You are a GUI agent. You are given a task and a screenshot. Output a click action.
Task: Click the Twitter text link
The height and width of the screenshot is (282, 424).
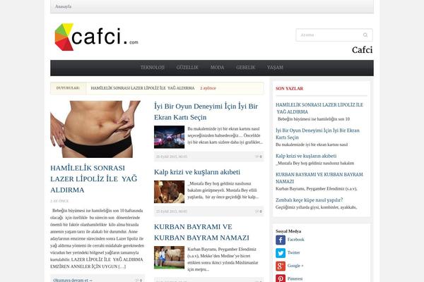(x=294, y=252)
